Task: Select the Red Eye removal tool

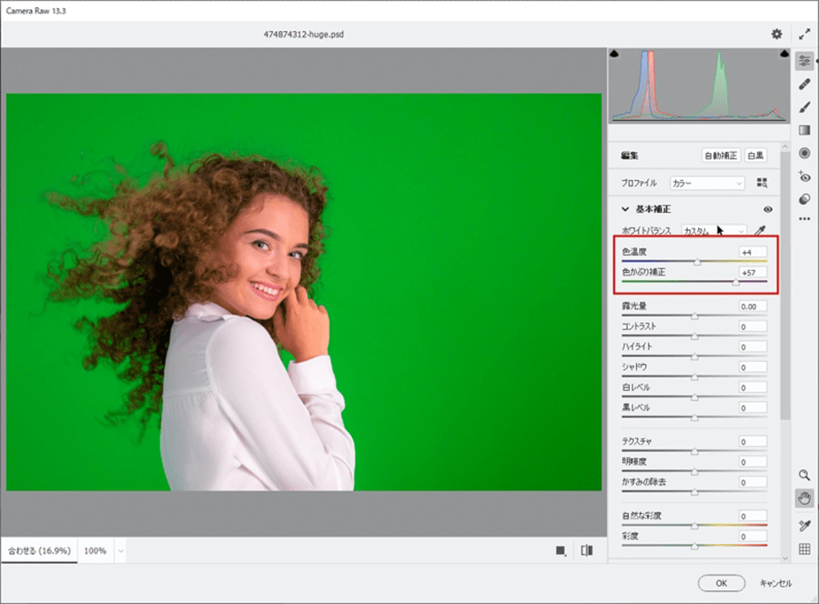Action: [x=804, y=176]
